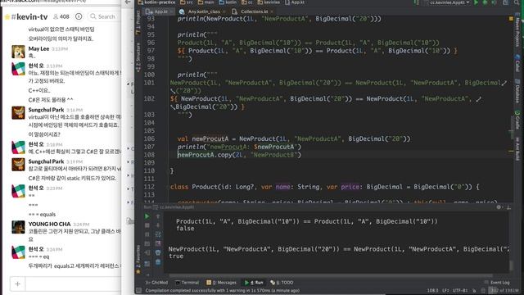Viewport: 524px width, 295px height.
Task: Click the back arrow in the browser window
Action: pos(128,2)
